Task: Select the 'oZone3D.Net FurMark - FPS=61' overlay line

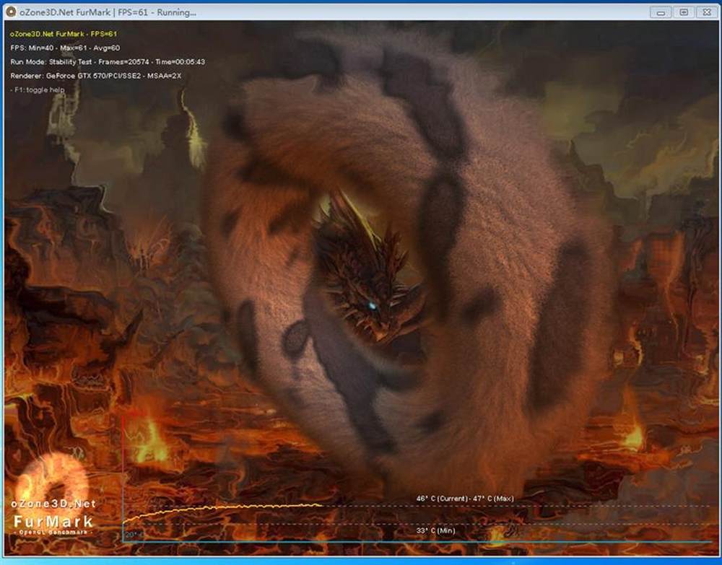Action: point(64,34)
